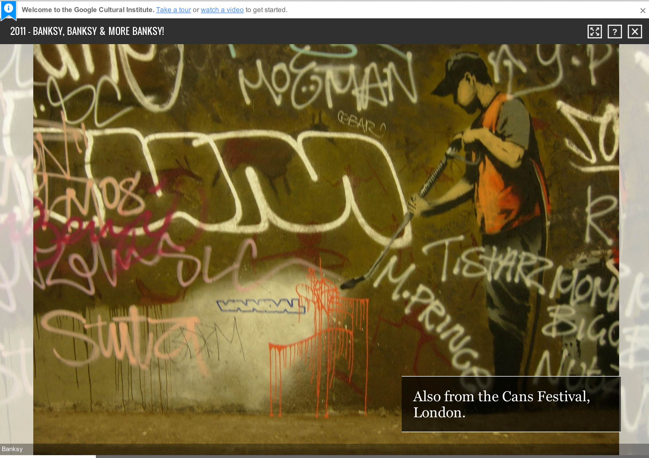Click the '2011 - Banksy, Banksy & More Banksy!' title
Image resolution: width=649 pixels, height=458 pixels.
click(x=87, y=31)
